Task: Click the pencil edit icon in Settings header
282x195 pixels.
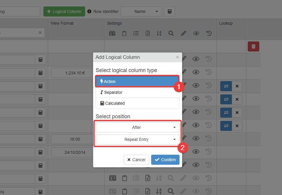Action: tap(183, 33)
